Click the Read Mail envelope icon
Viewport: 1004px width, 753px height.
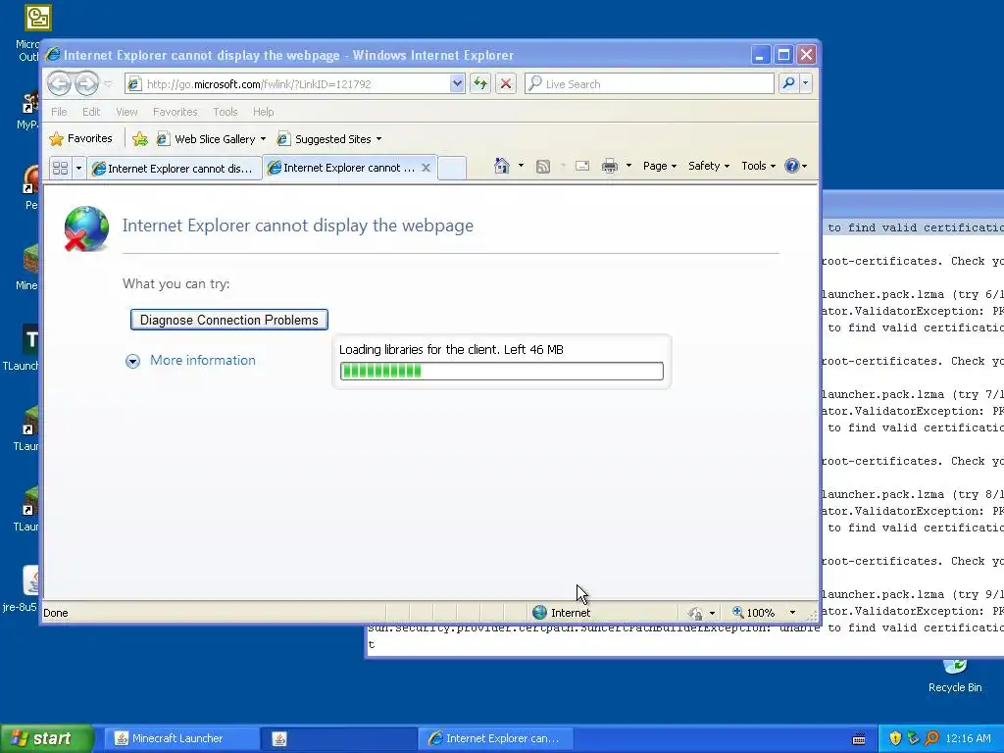coord(582,166)
